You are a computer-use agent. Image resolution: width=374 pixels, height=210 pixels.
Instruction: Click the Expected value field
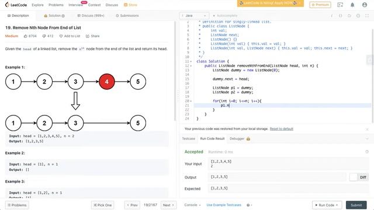(289, 188)
